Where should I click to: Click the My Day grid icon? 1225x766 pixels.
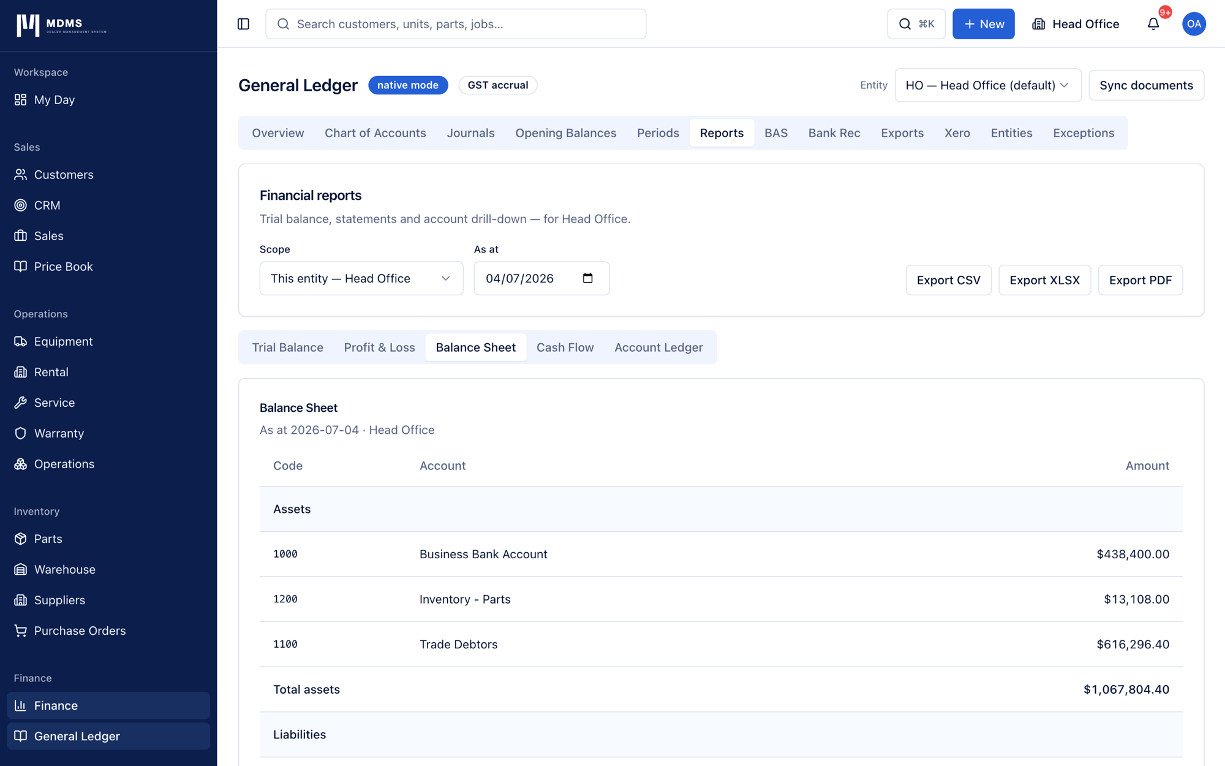[21, 100]
